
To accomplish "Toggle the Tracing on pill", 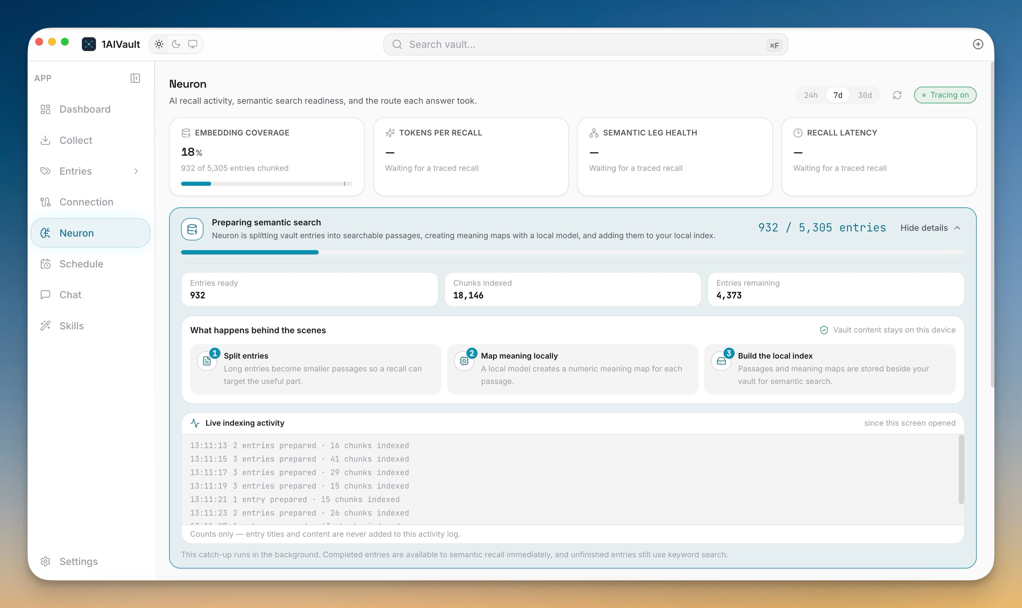I will point(945,95).
